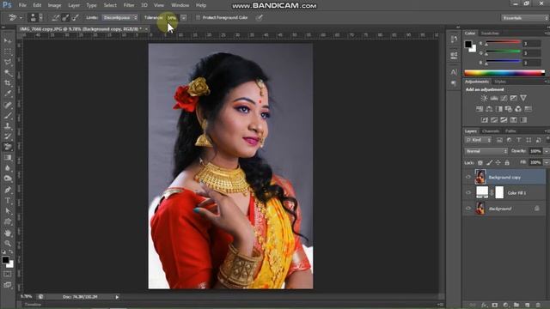Switch to the Styles tab
The width and height of the screenshot is (550, 309).
click(500, 82)
